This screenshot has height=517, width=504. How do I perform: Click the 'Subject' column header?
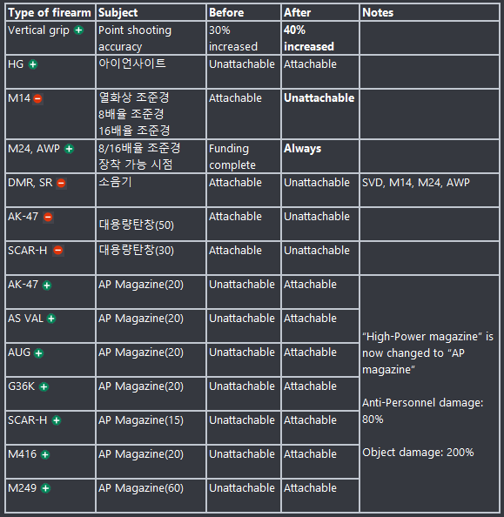[x=118, y=12]
